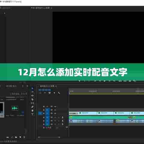144x144 pixels.
Task: Toggle the eye visibility of top video track
Action: [55, 106]
